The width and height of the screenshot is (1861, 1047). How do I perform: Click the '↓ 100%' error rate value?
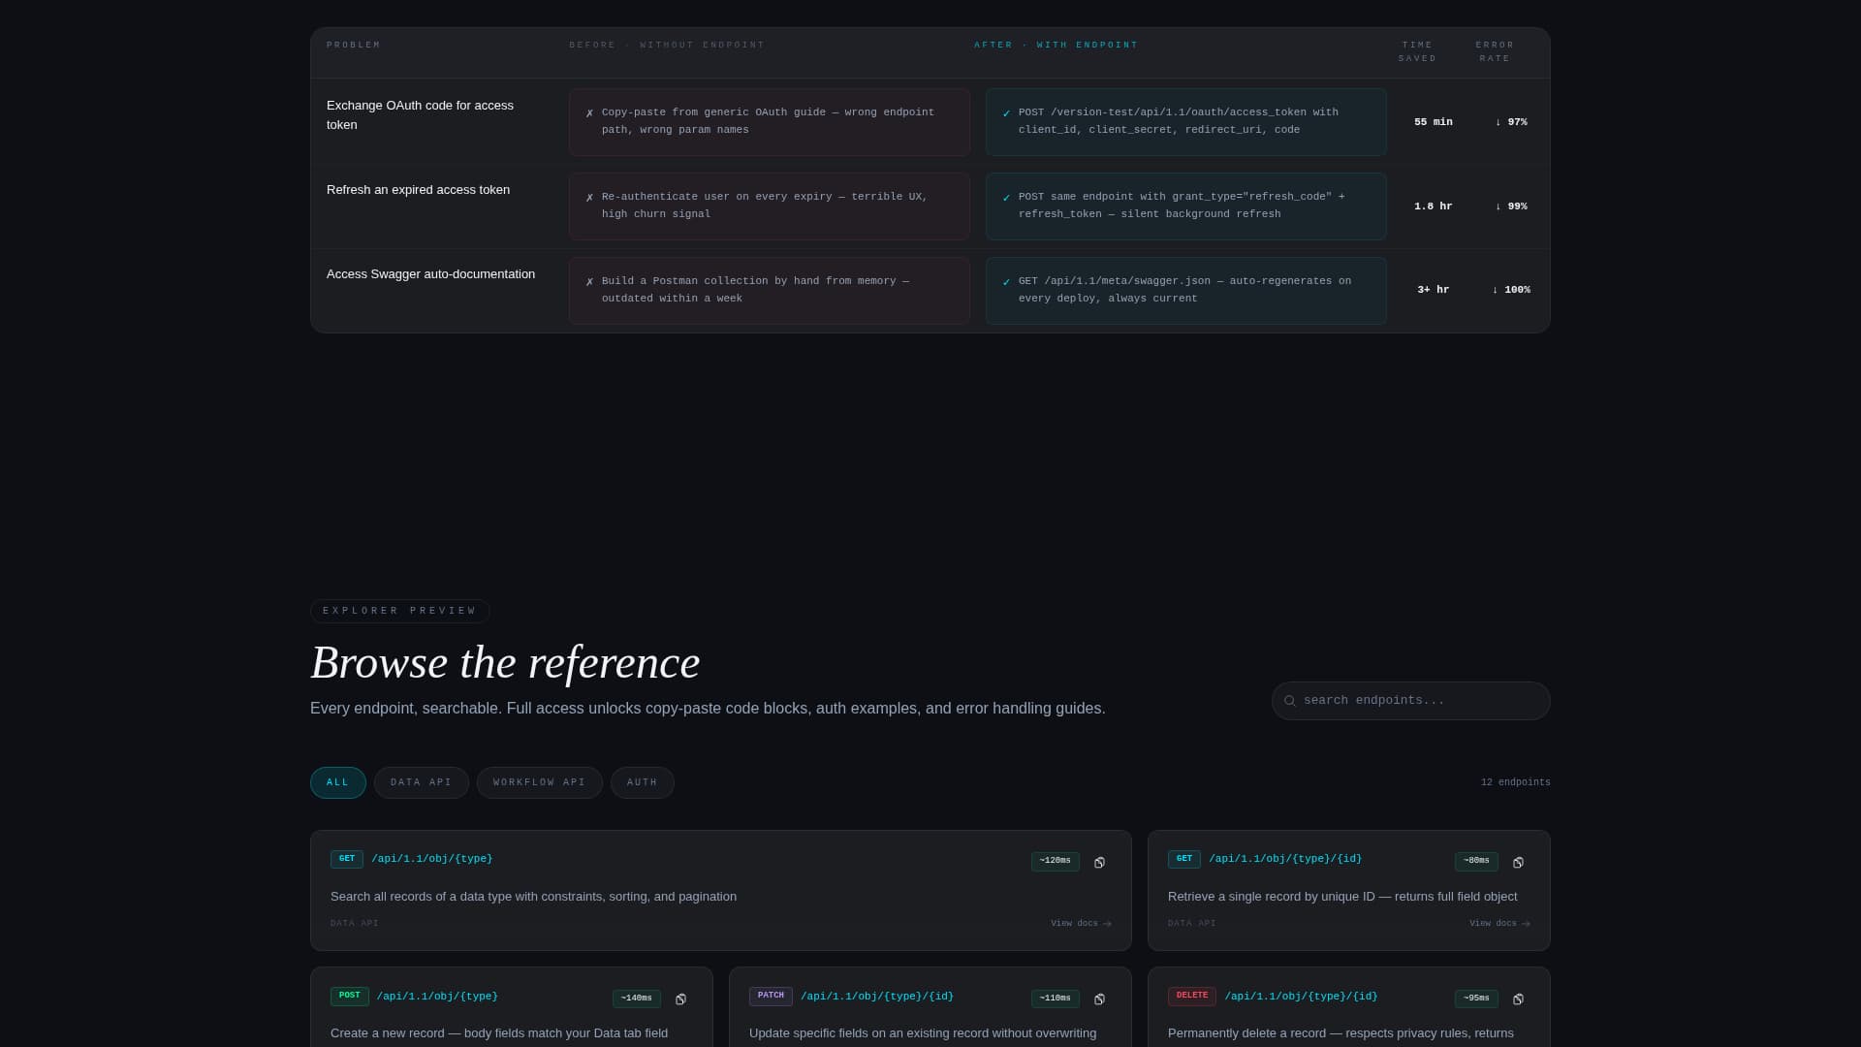tap(1510, 290)
